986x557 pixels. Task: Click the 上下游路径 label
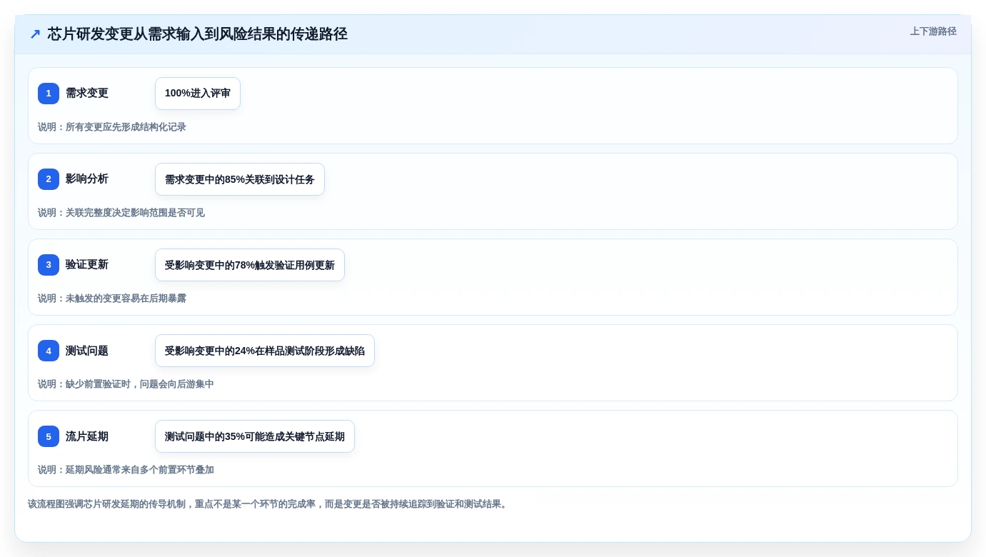[x=932, y=31]
